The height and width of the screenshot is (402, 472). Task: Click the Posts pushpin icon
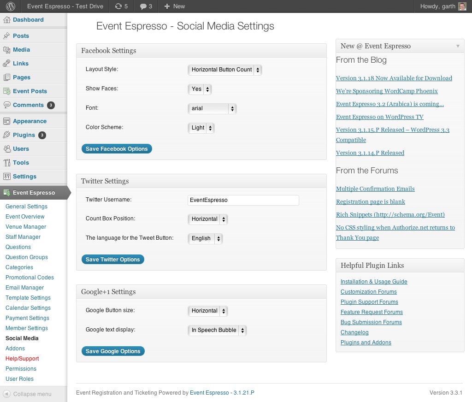[6, 36]
